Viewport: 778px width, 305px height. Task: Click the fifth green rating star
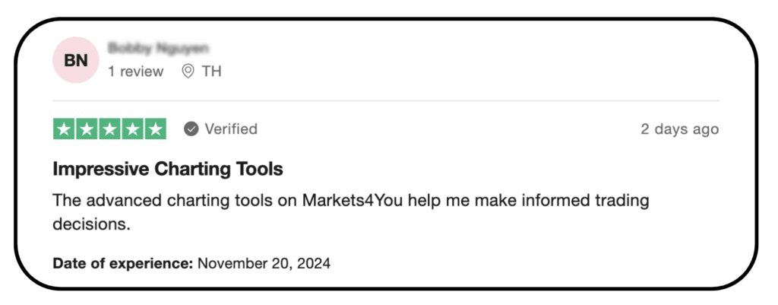tap(156, 129)
